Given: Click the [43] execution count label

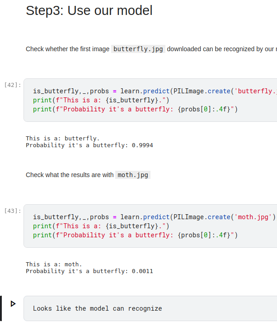Looking at the screenshot, I should point(12,211).
